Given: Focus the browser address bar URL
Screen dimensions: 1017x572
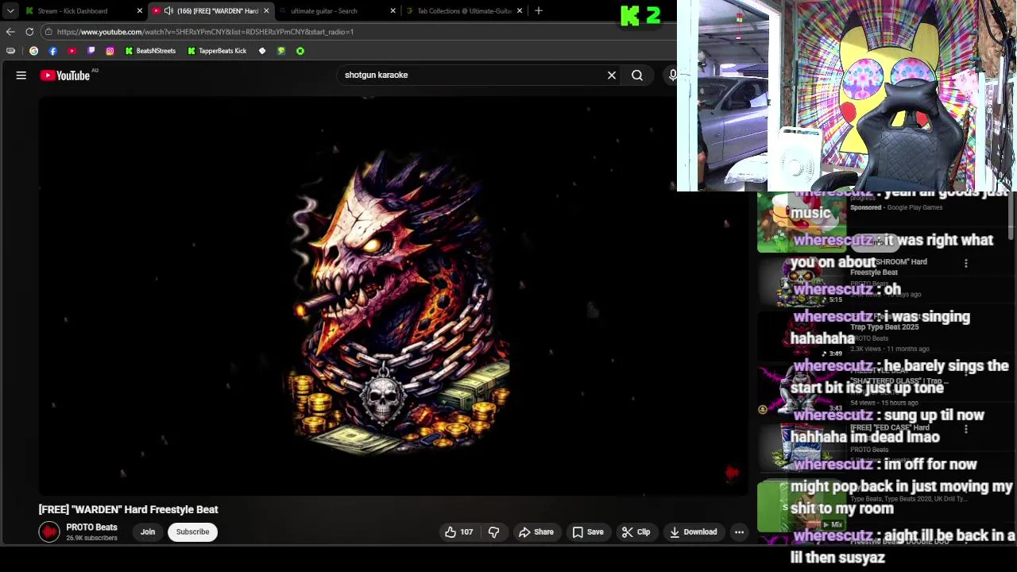Looking at the screenshot, I should coord(205,32).
